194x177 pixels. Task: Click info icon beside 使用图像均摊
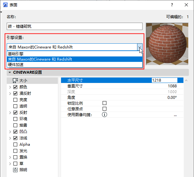105,114
